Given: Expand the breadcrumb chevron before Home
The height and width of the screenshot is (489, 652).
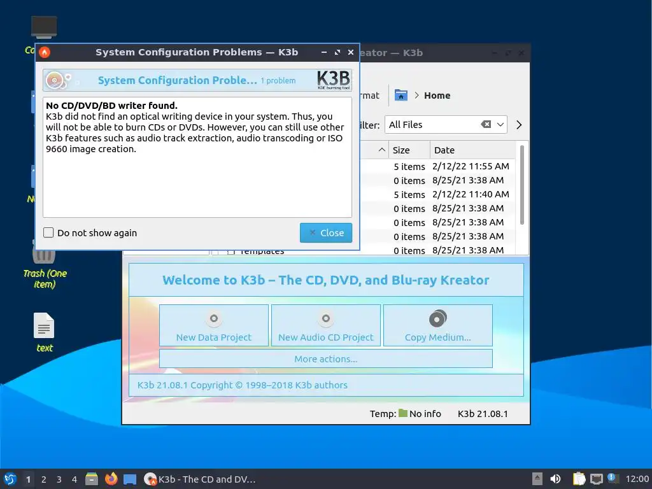Looking at the screenshot, I should coord(416,96).
